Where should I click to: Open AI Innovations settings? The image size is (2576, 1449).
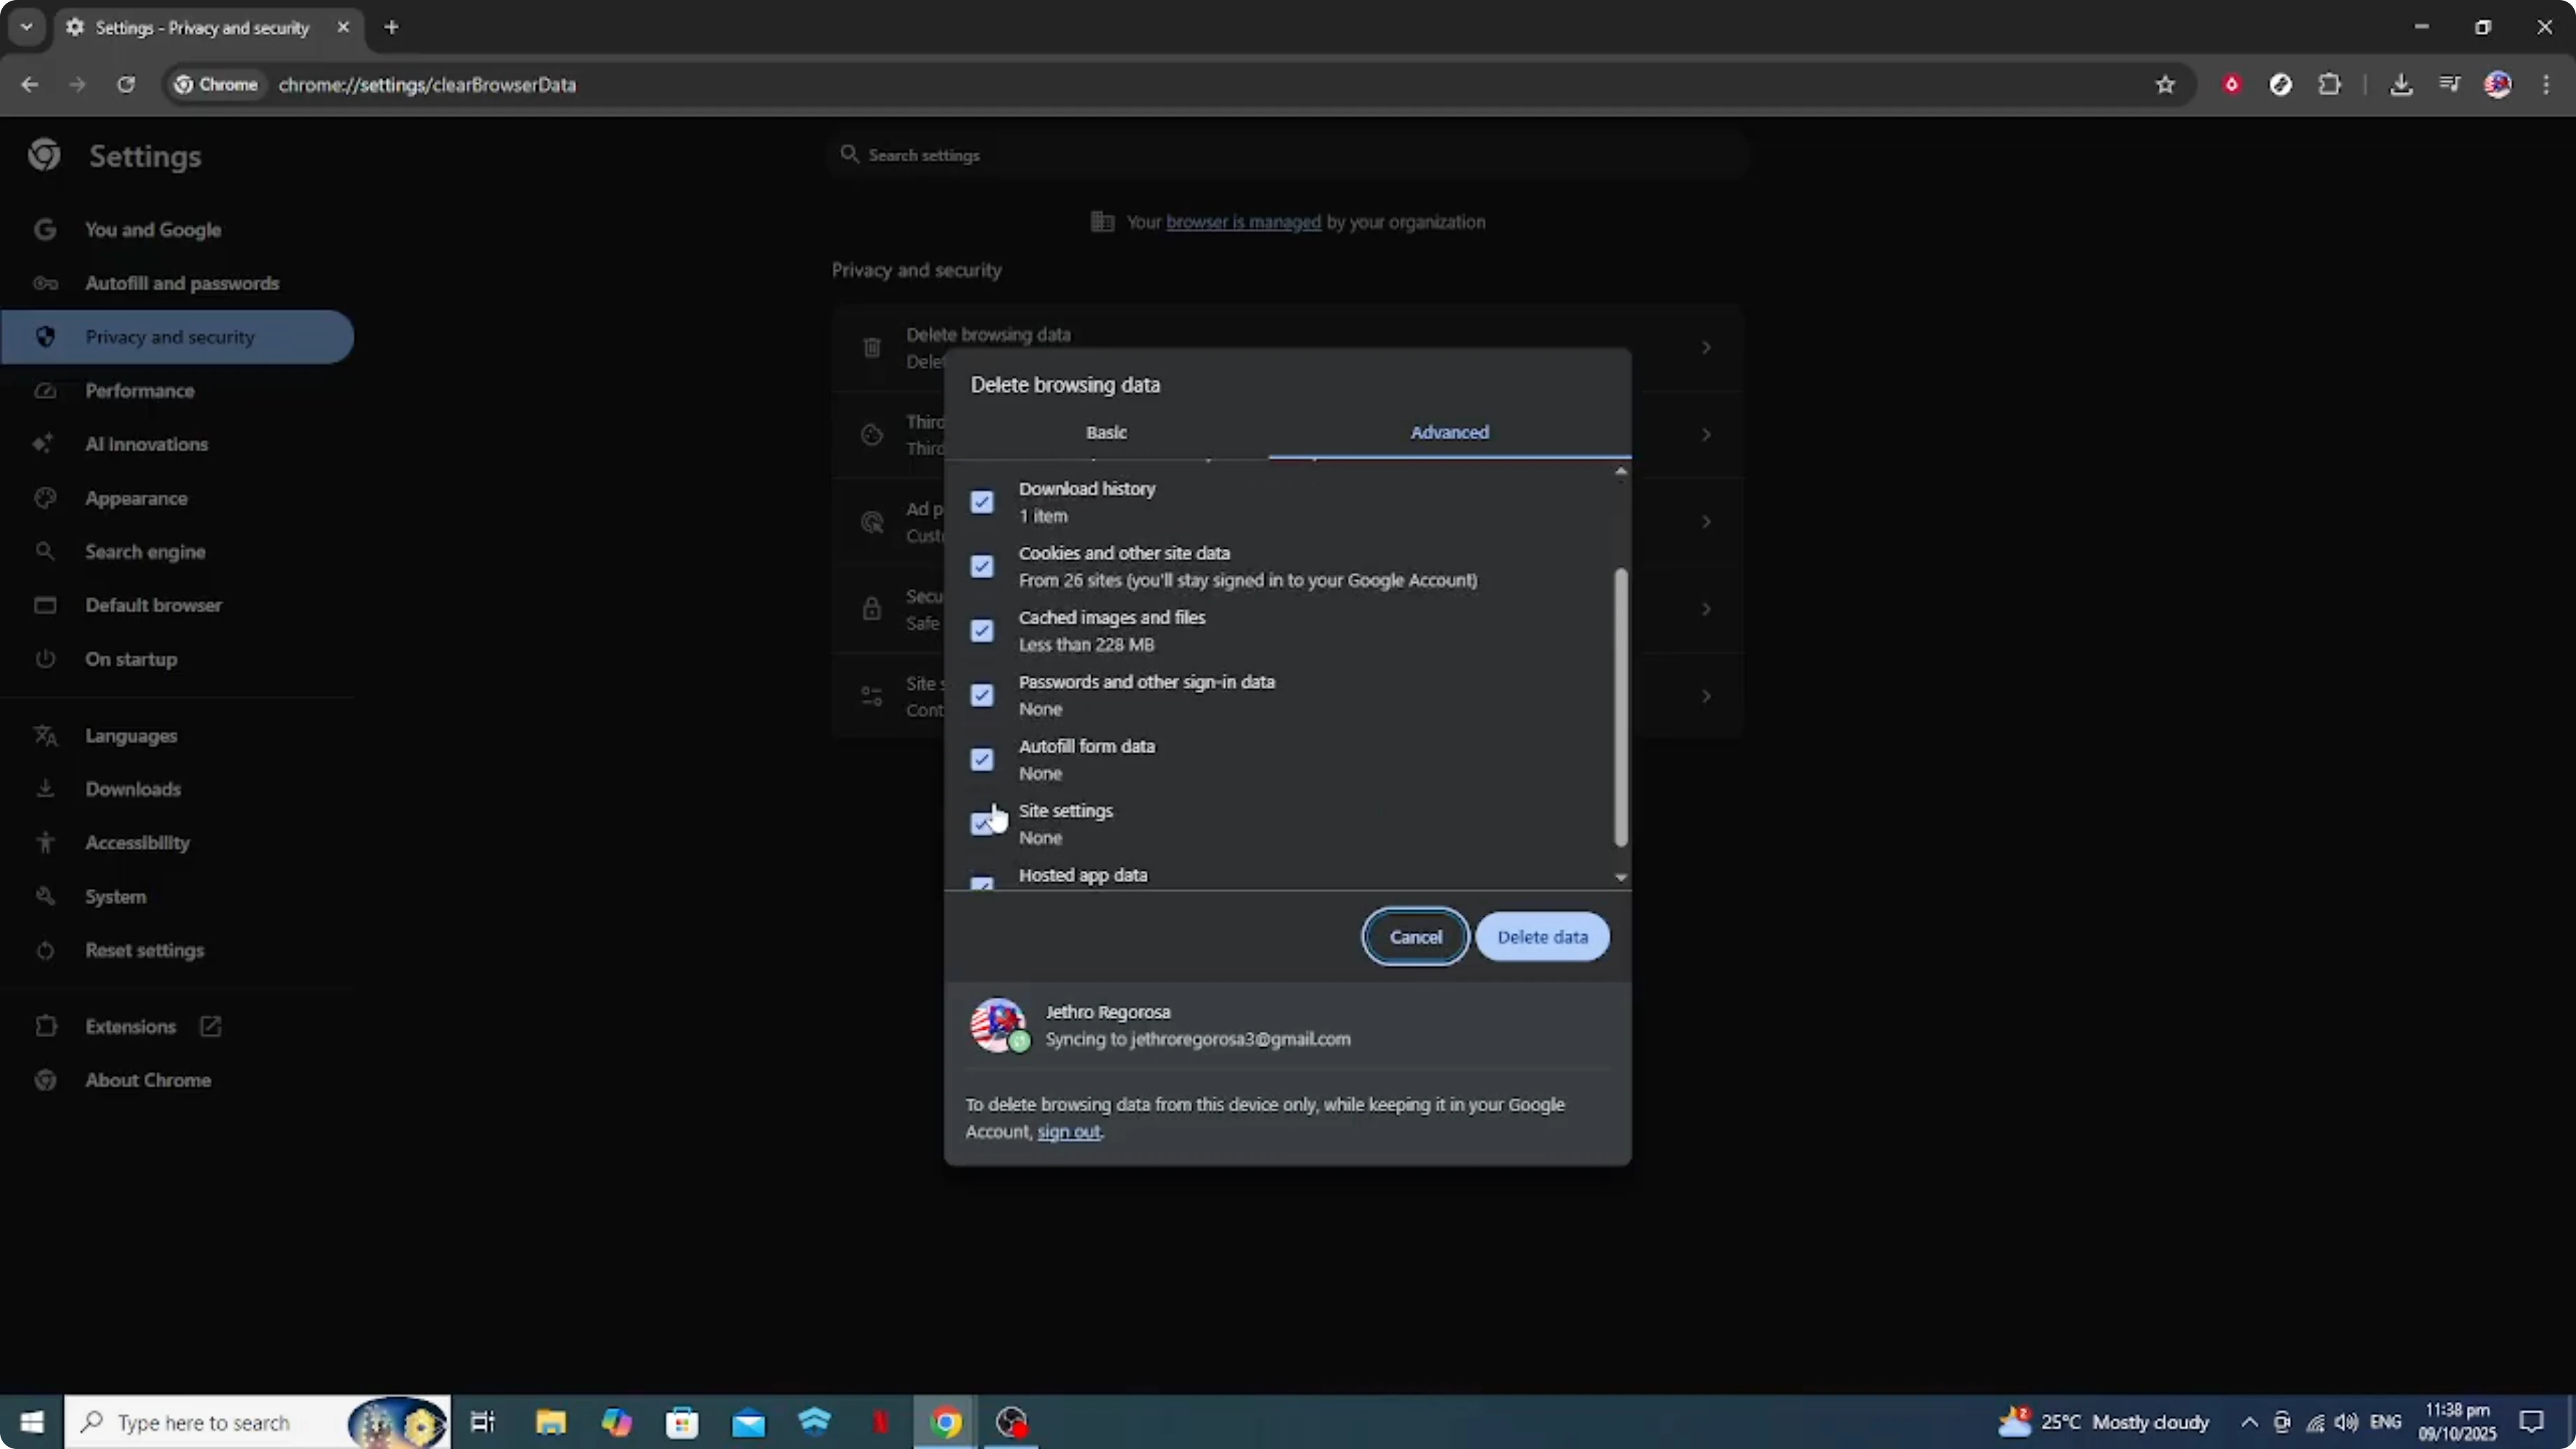[x=146, y=444]
